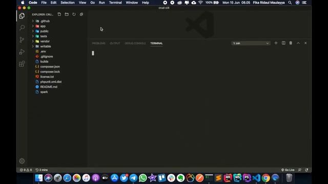
Task: Open Spotlight search in the menu bar
Action: 290,3
